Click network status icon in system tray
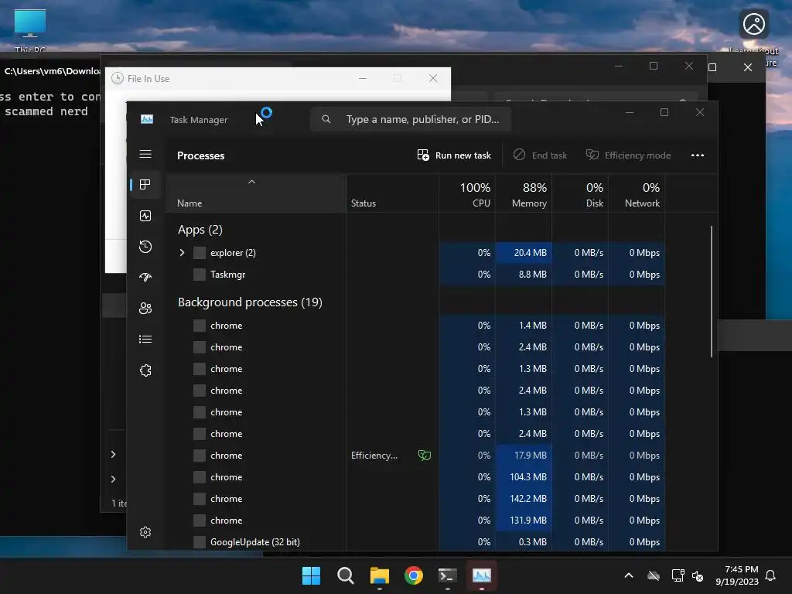This screenshot has width=792, height=594. point(678,575)
